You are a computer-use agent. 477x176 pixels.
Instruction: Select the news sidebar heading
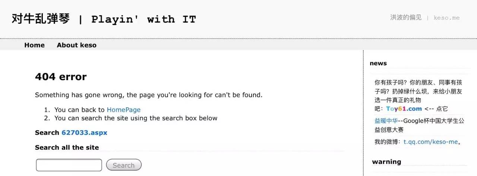[x=378, y=63]
